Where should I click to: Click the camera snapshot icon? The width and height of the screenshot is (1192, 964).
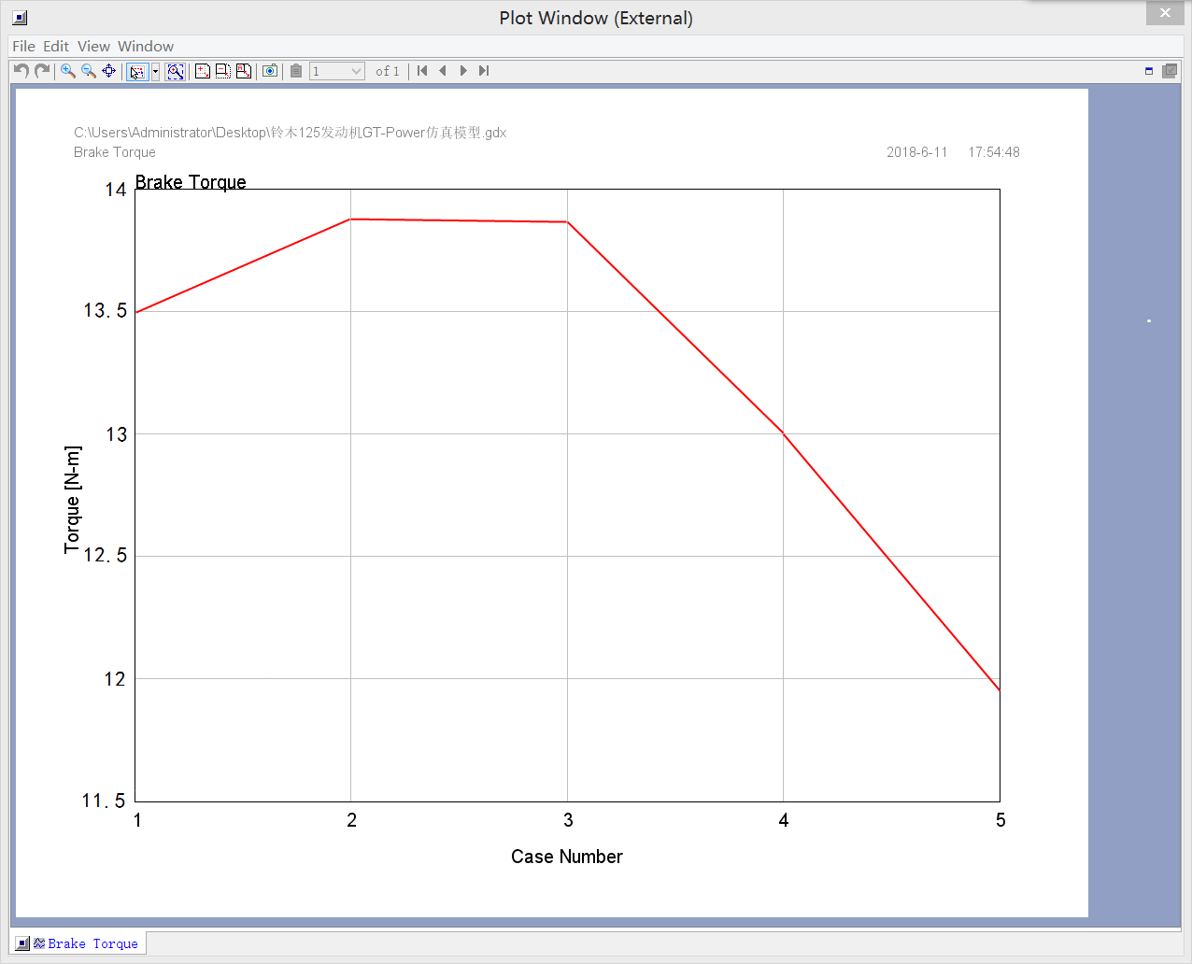pyautogui.click(x=270, y=71)
